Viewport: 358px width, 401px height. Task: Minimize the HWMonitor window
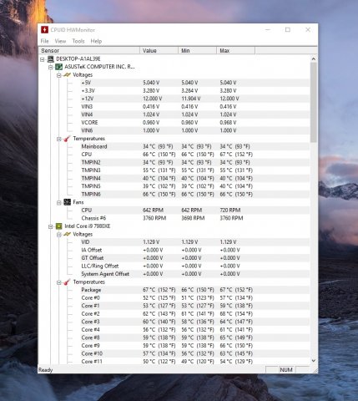click(268, 29)
